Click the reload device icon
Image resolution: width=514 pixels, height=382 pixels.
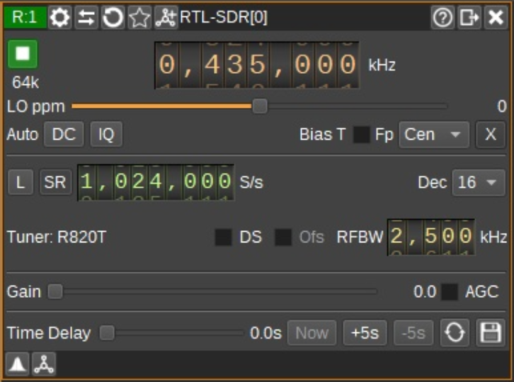tap(113, 17)
